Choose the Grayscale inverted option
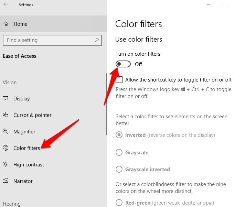Image resolution: width=234 pixels, height=207 pixels. click(119, 169)
